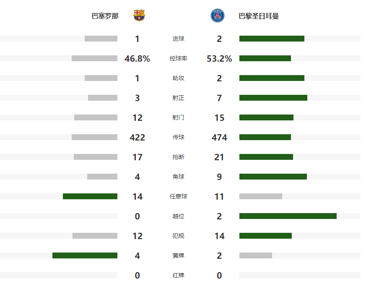
Task: Click the 进球 goals label
Action: click(x=178, y=39)
